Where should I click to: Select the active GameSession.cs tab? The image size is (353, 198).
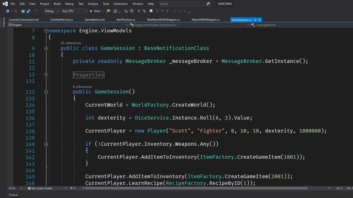pos(242,20)
